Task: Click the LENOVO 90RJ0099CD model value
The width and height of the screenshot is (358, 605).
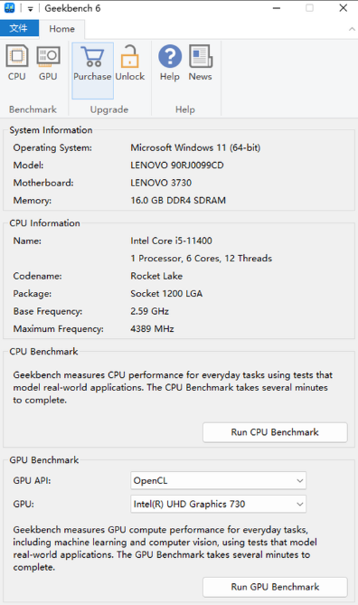Action: pyautogui.click(x=177, y=165)
